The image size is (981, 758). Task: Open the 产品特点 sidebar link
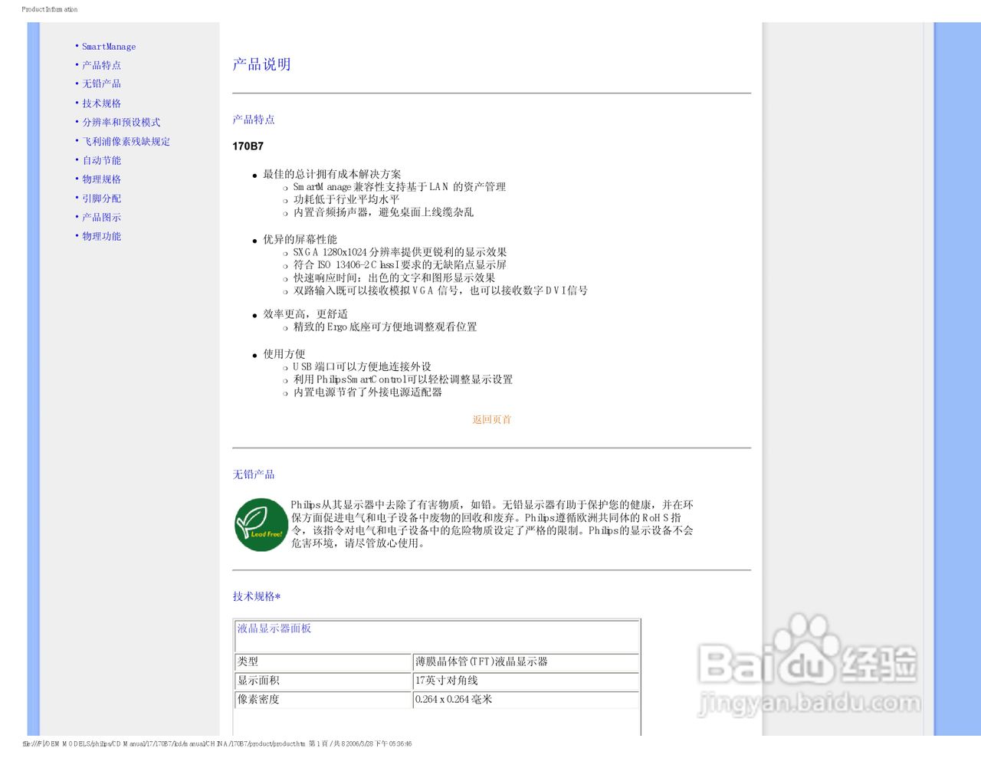pyautogui.click(x=101, y=65)
